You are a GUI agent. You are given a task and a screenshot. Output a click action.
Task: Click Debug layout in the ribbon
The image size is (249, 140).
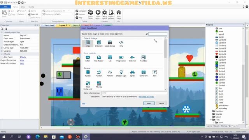[x=104, y=14]
